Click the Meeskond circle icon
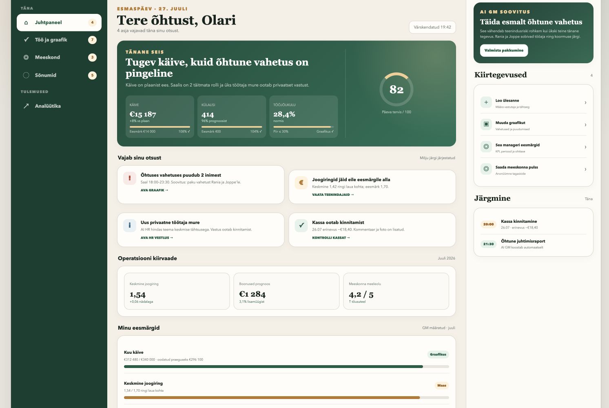This screenshot has width=609, height=408. tap(26, 58)
